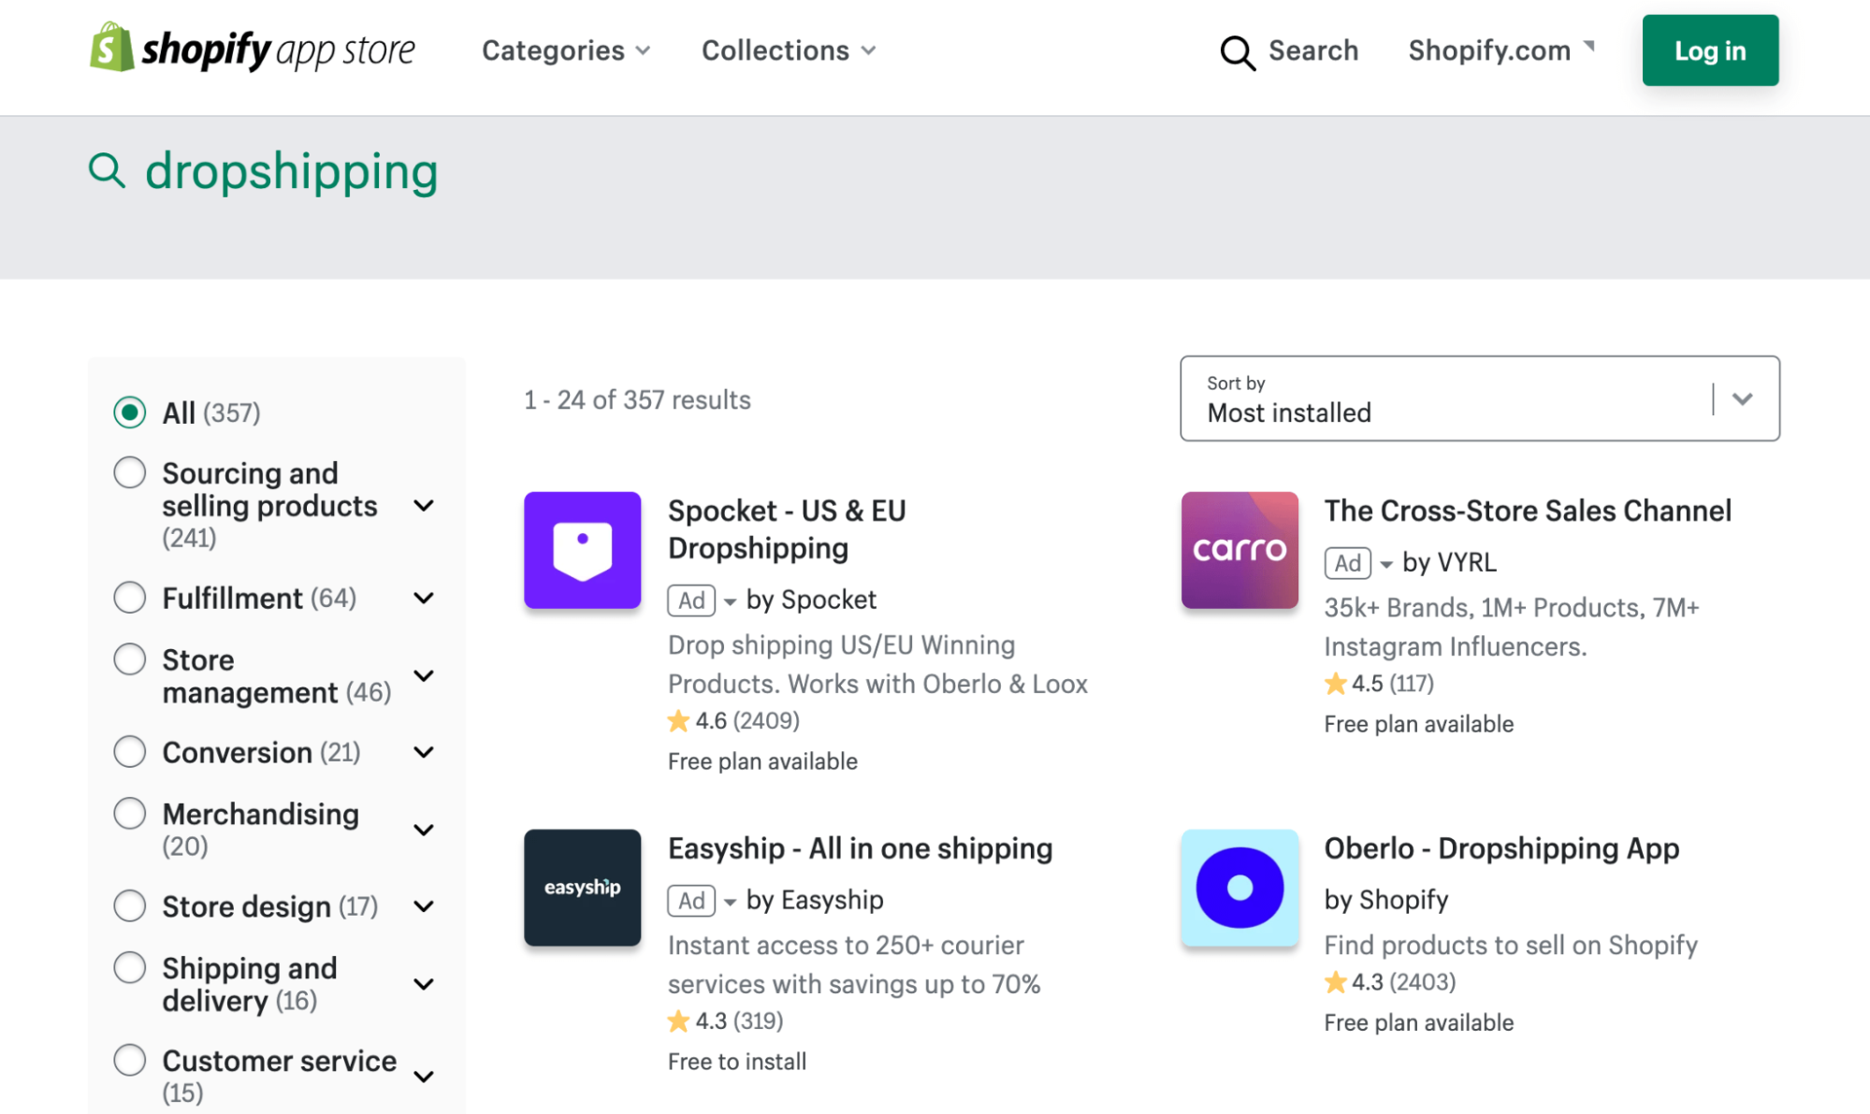Open The Cross-Store Sales Channel title
The height and width of the screenshot is (1114, 1870).
tap(1528, 511)
